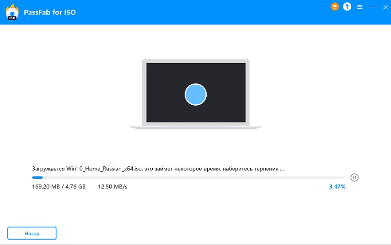Click the PassFab for ISO title text
This screenshot has width=391, height=245.
[x=50, y=12]
